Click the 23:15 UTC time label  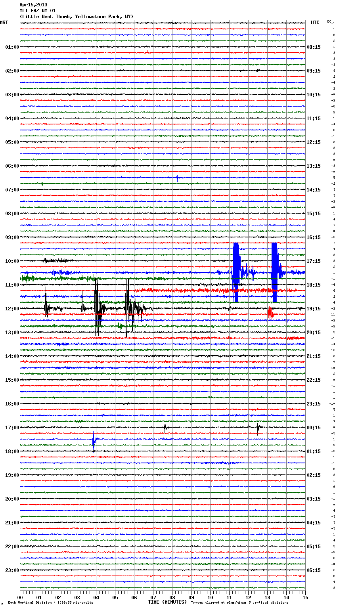click(314, 404)
